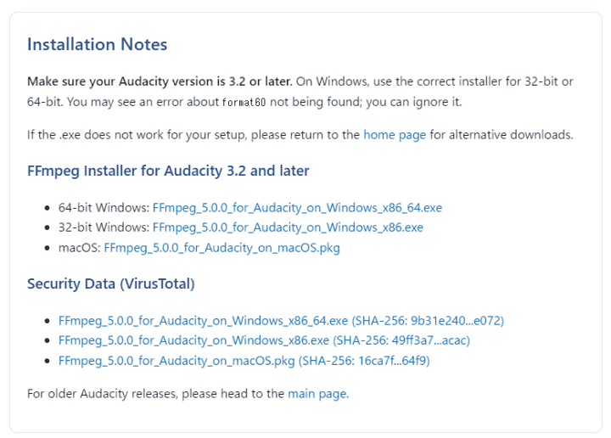Click the "FFmpeg Installer for Audacity 3.2" heading
The width and height of the screenshot is (611, 438).
pos(168,171)
